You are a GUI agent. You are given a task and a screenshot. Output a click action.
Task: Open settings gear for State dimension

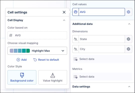128,39
